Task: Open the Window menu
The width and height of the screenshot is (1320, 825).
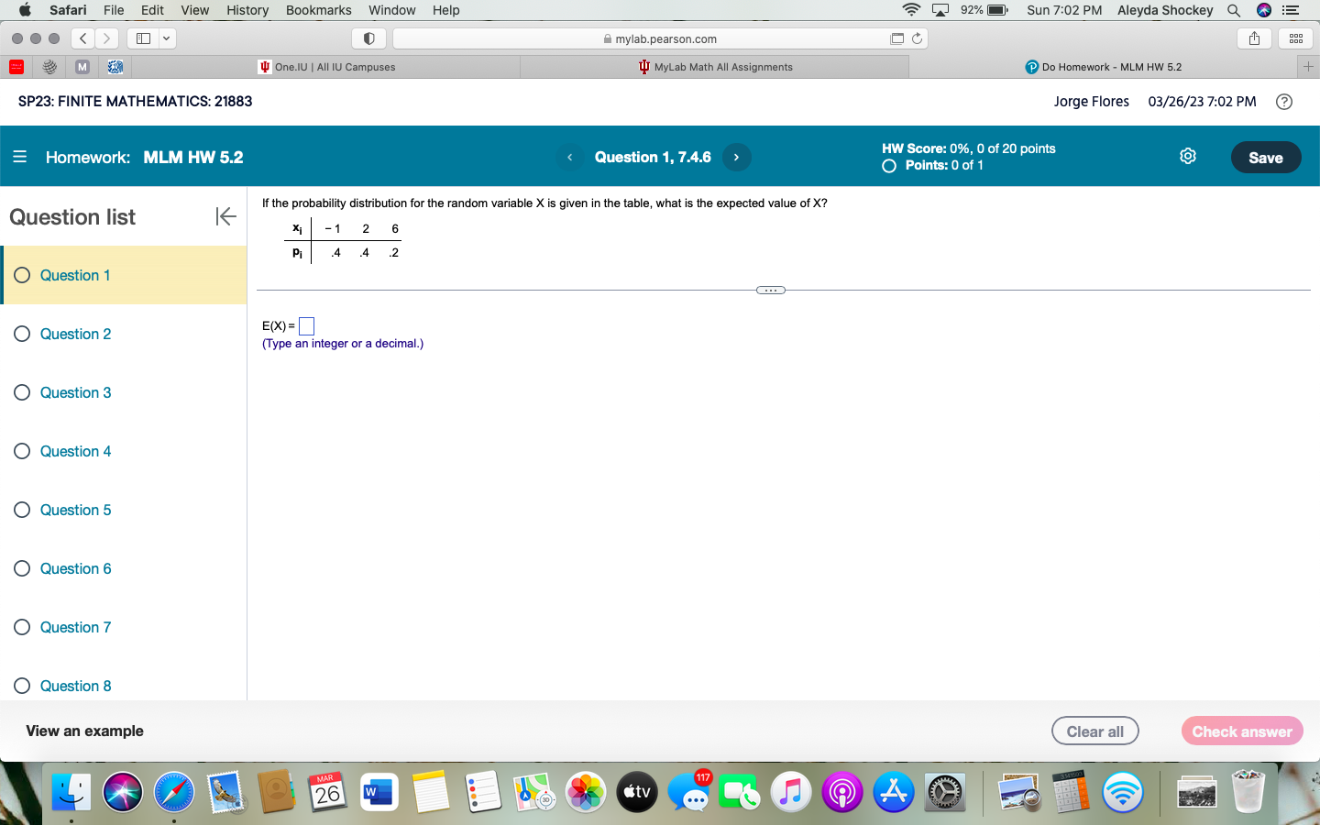Action: pos(391,10)
